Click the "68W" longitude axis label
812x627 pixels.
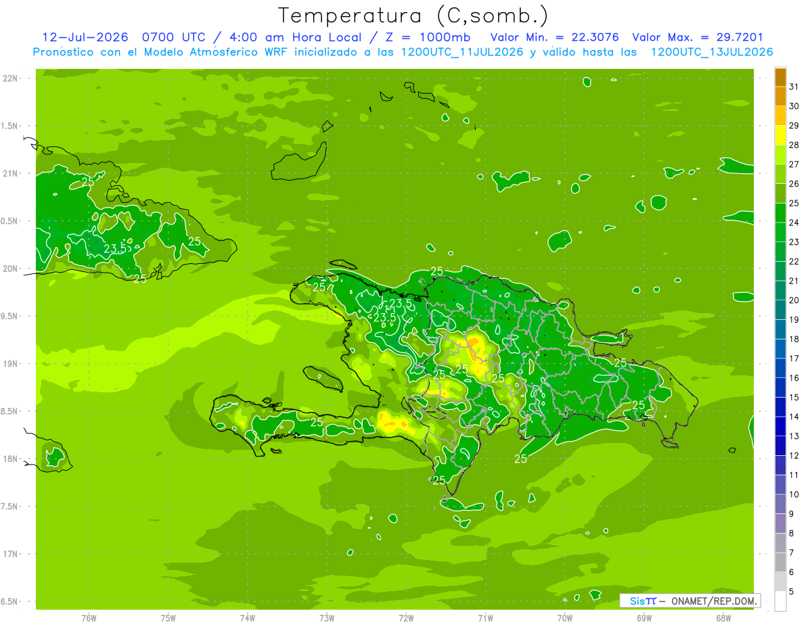(723, 618)
